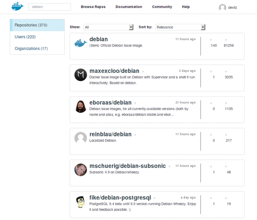
Task: Click the 3035 download count
Action: [x=229, y=77]
